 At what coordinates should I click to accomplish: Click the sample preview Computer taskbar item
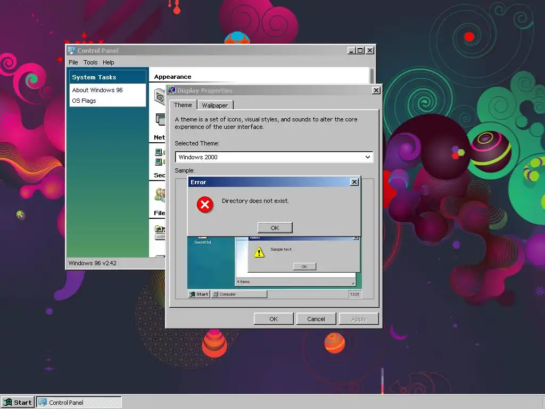pos(239,294)
